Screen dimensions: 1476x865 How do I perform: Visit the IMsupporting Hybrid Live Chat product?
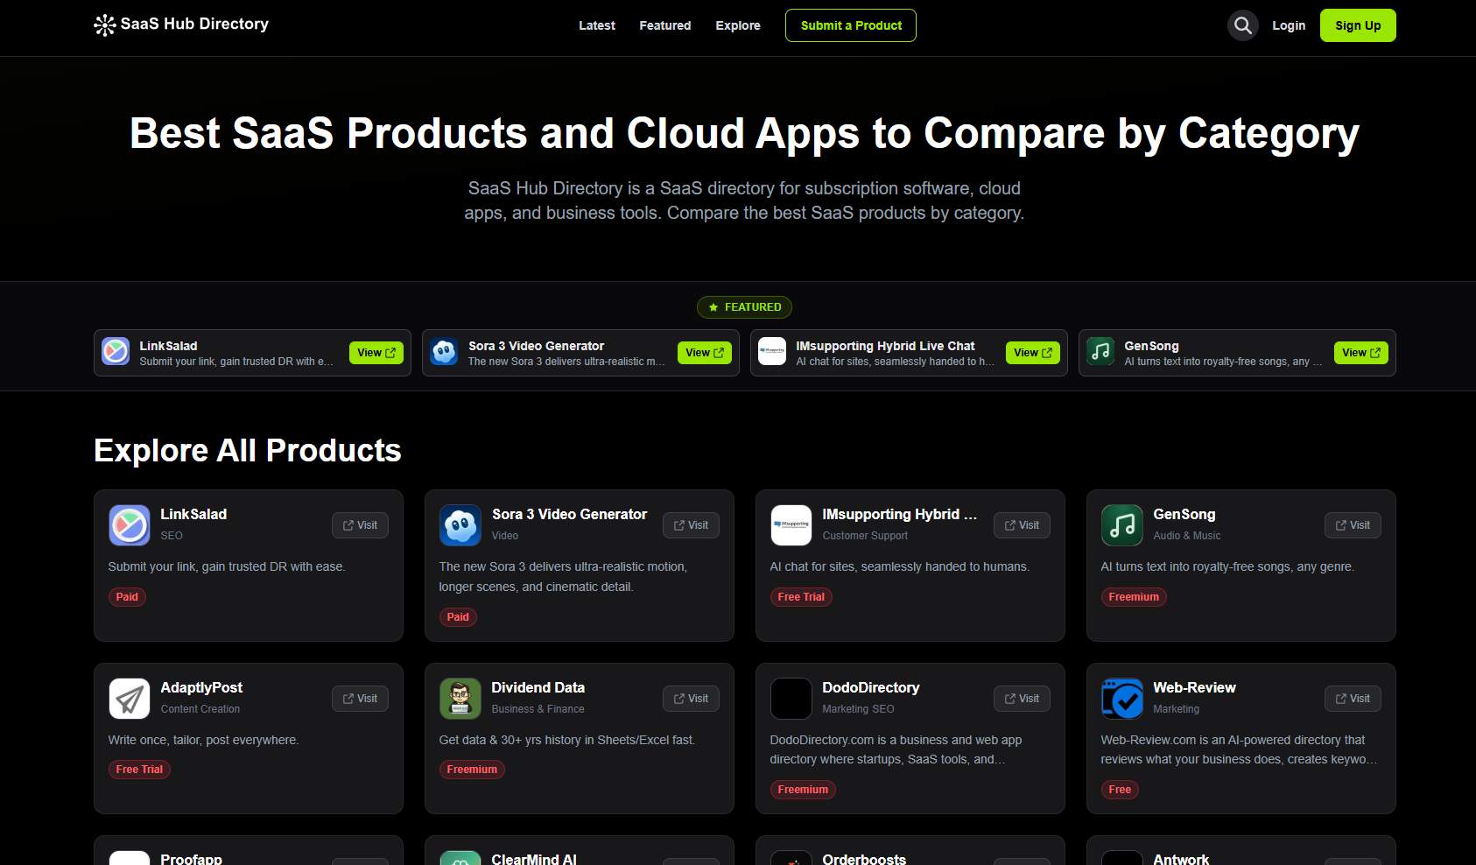point(1021,524)
